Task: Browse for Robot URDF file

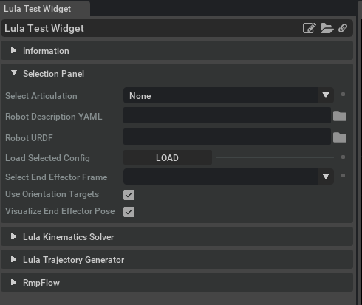Action: [x=340, y=137]
